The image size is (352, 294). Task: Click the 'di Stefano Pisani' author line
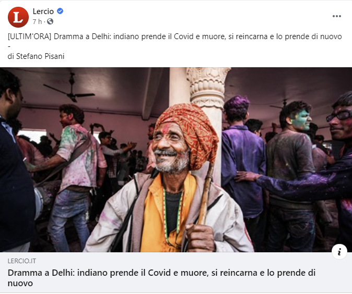[x=36, y=56]
